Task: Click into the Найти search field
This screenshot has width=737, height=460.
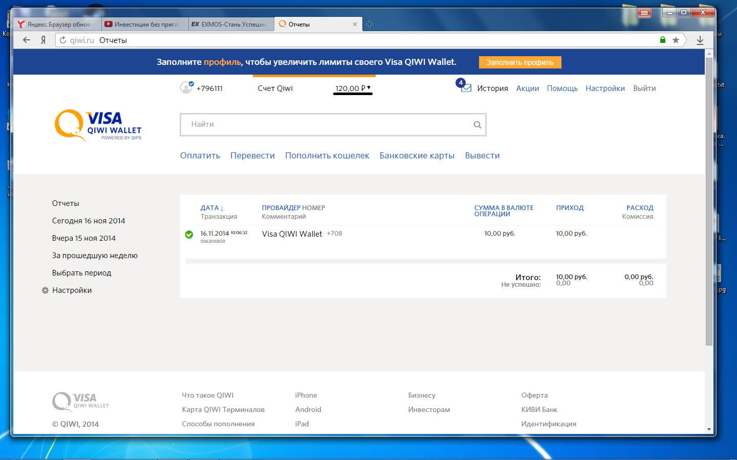Action: coord(333,125)
